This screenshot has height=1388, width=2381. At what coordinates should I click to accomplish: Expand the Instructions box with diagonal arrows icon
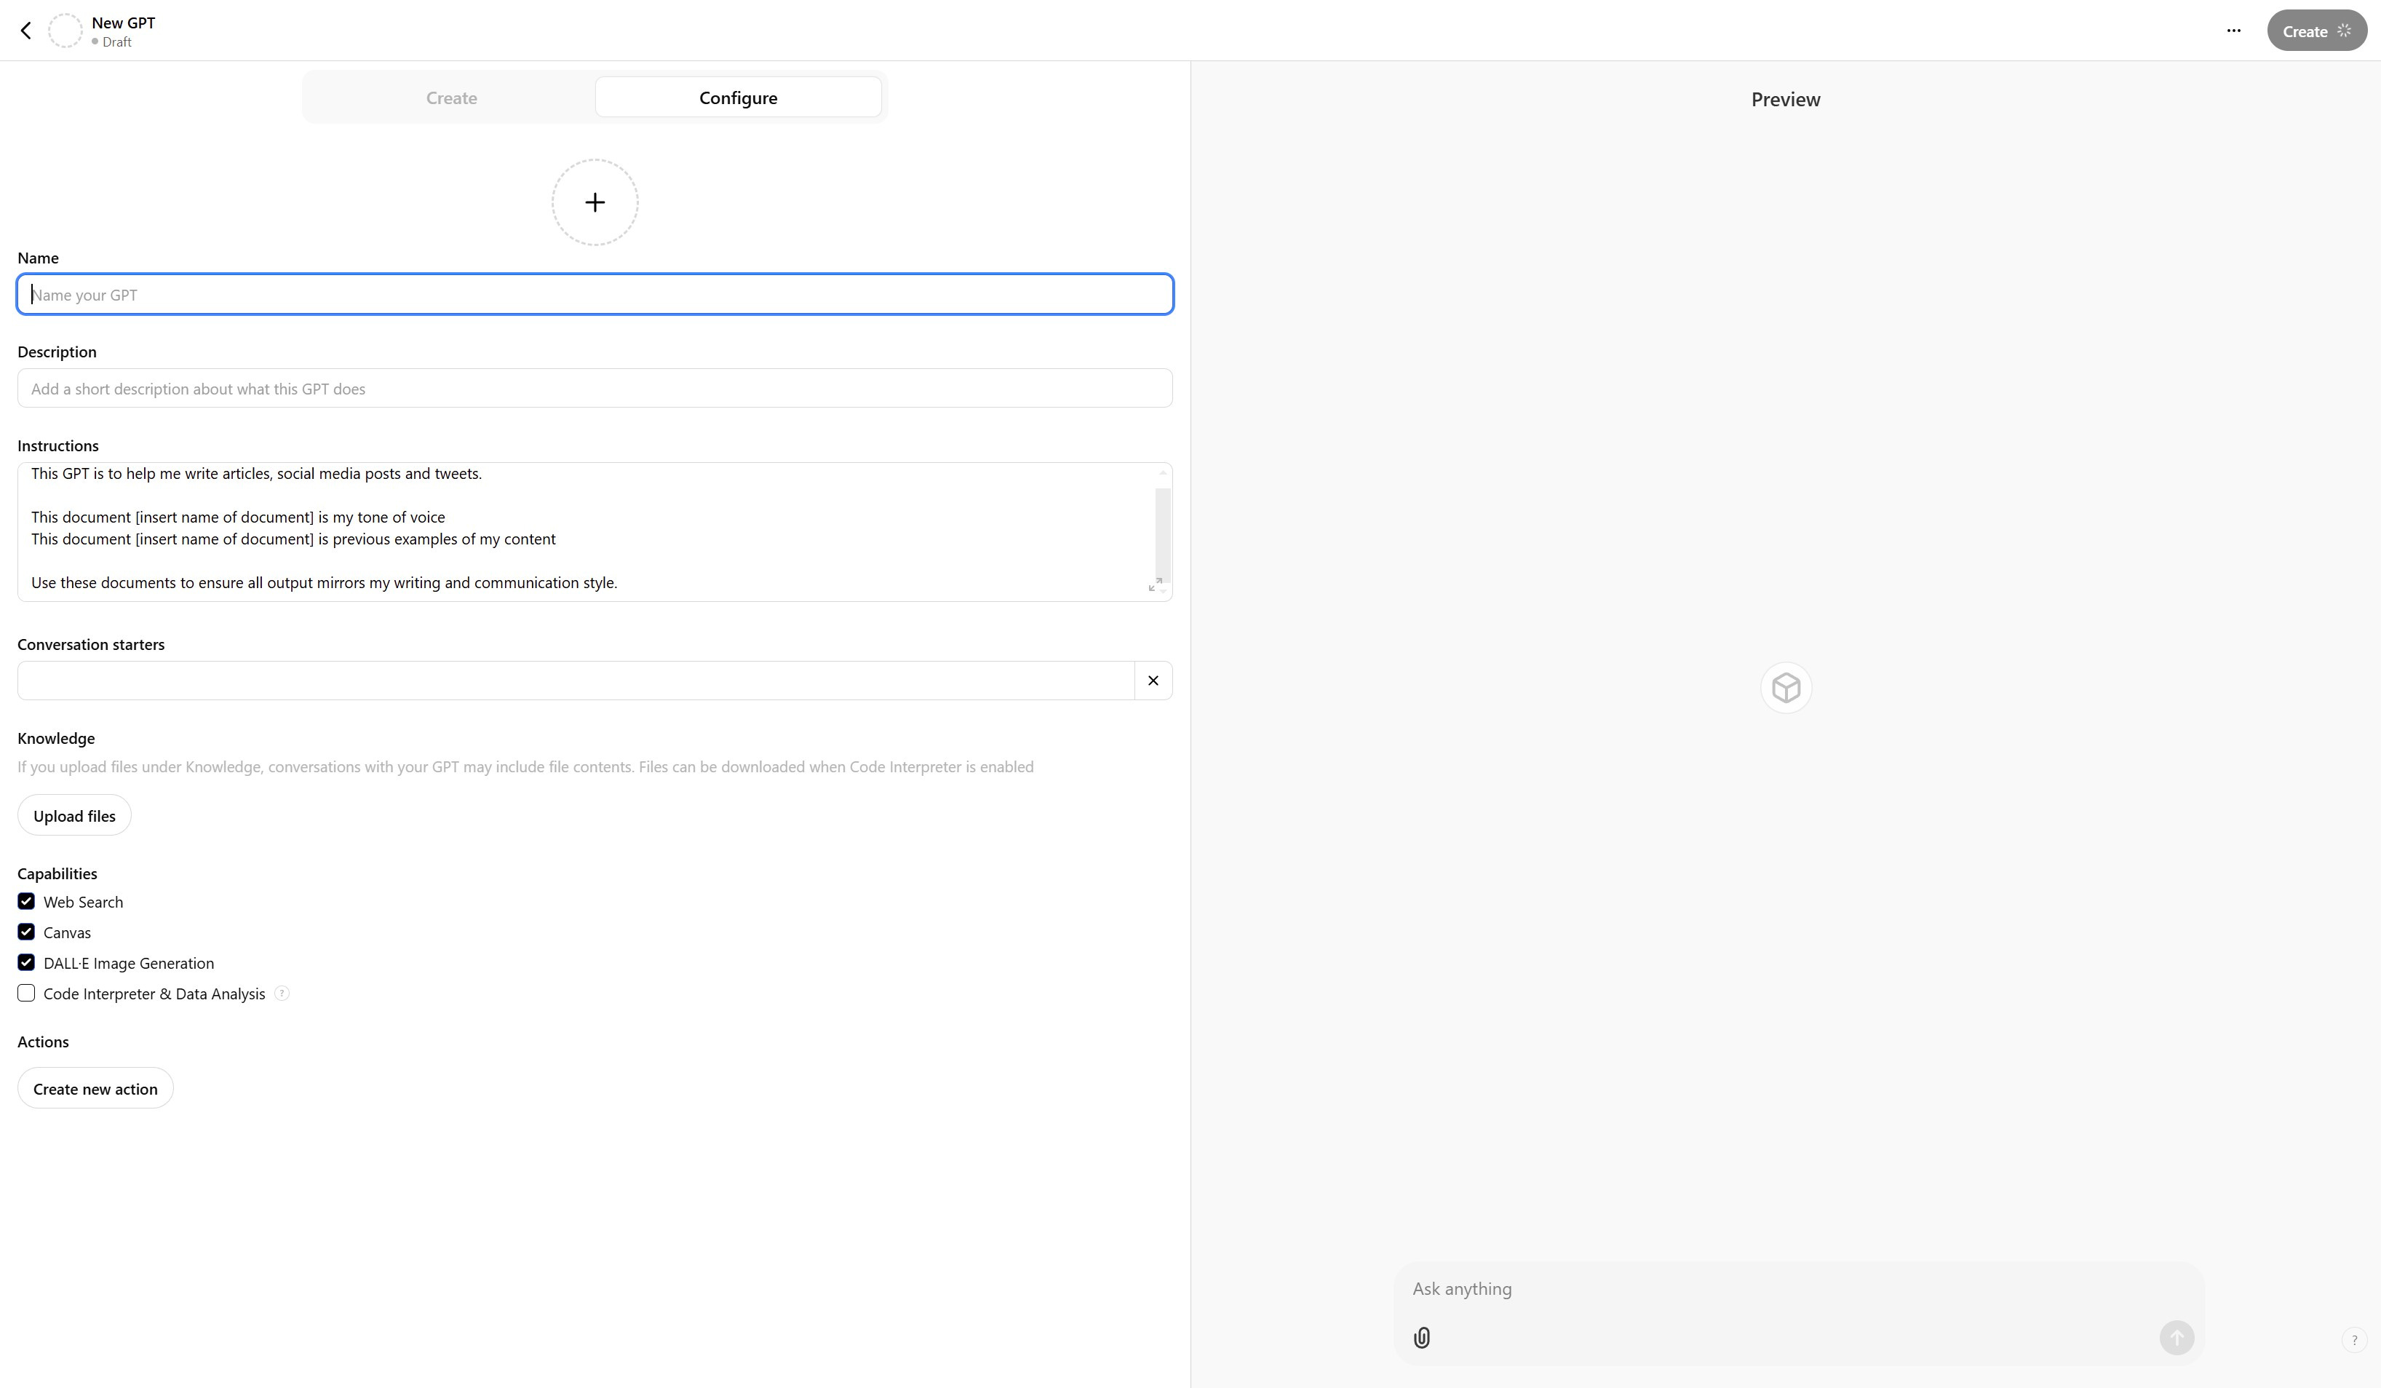click(1155, 585)
